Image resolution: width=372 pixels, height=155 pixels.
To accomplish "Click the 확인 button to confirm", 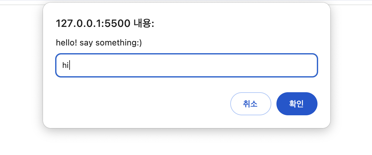I will [x=297, y=103].
